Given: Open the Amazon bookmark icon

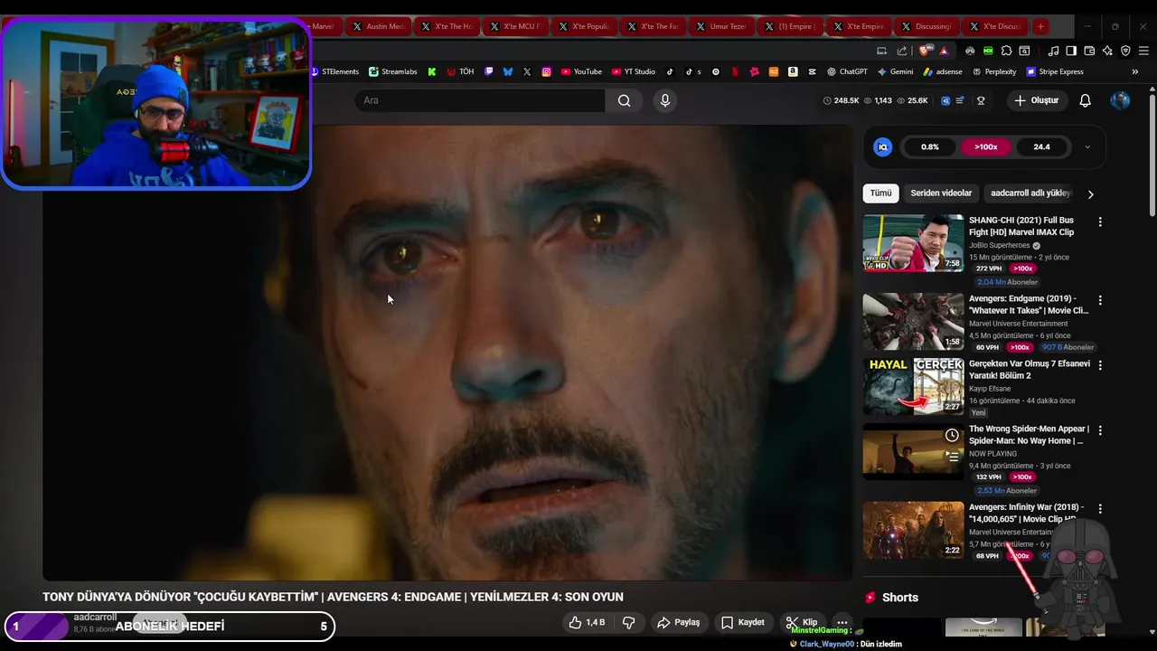Looking at the screenshot, I should point(793,71).
